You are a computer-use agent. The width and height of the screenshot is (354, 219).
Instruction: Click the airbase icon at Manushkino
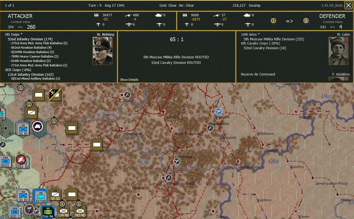pyautogui.click(x=210, y=128)
